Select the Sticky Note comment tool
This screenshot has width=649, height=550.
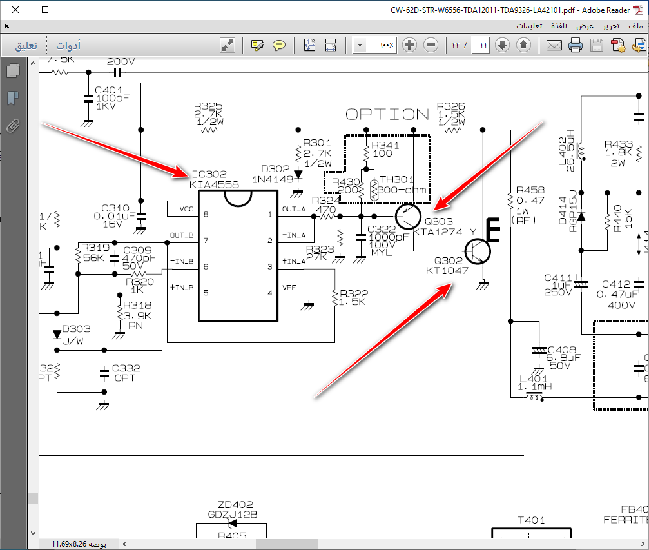tap(279, 45)
